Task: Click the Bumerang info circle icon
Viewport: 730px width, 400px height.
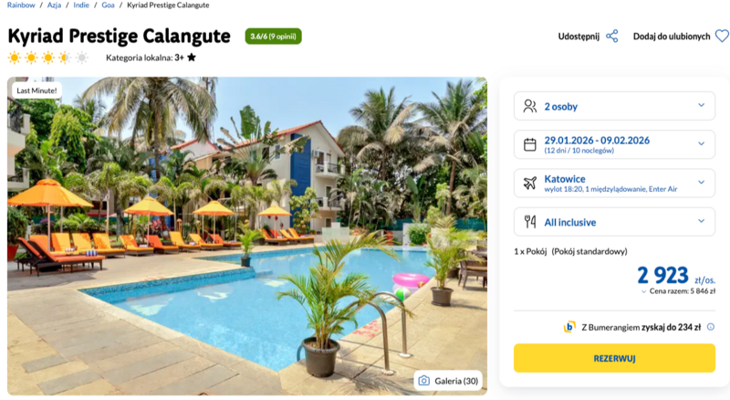Action: (x=711, y=327)
